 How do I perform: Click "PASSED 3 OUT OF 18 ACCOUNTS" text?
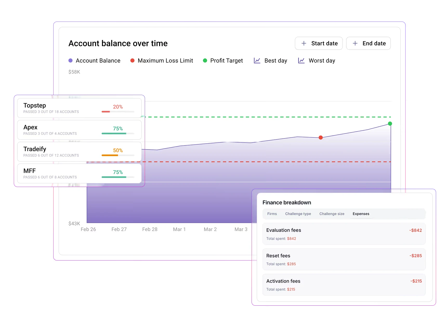(51, 112)
